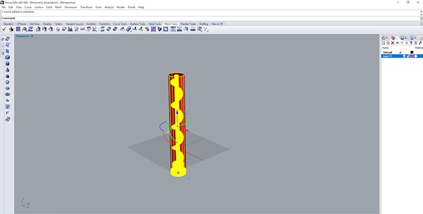Open the Perspective viewport dropdown arrow
The image size is (423, 214).
point(32,36)
